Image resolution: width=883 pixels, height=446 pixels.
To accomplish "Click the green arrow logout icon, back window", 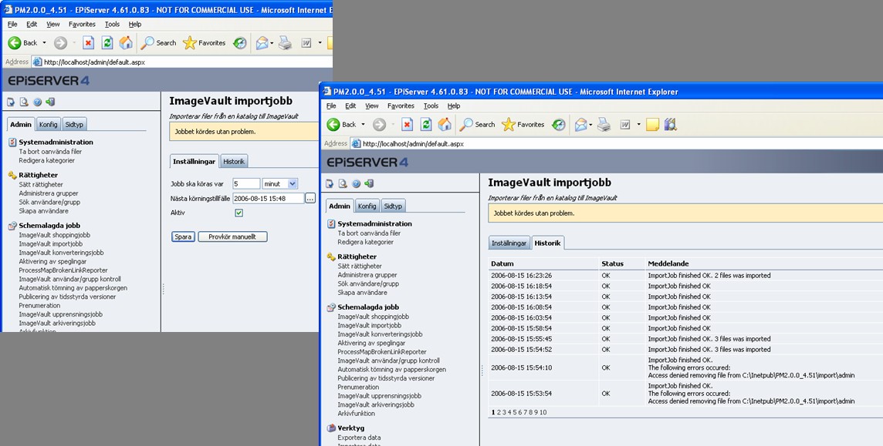I will click(x=51, y=102).
